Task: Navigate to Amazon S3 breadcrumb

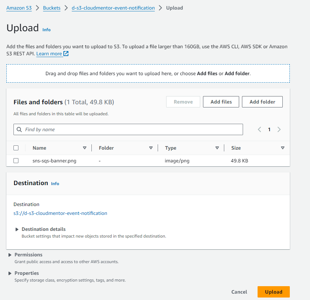Action: (x=19, y=8)
